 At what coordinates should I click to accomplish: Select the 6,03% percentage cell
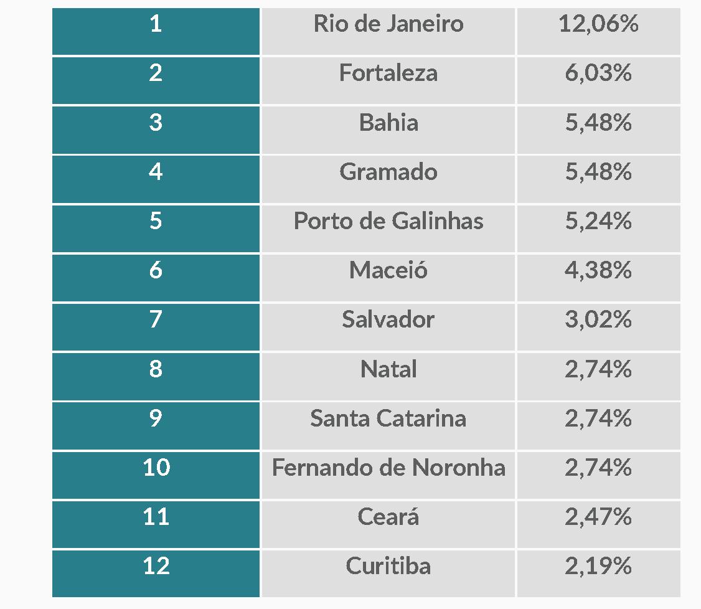coord(599,80)
